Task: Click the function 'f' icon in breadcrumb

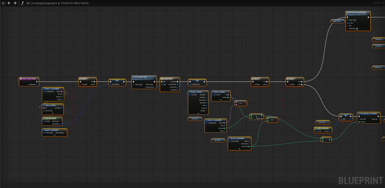Action: (23, 3)
